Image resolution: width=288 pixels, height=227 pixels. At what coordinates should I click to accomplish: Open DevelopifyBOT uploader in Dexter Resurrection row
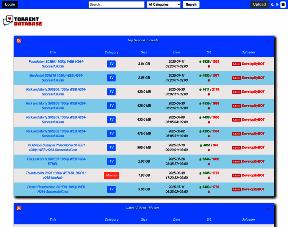(253, 189)
